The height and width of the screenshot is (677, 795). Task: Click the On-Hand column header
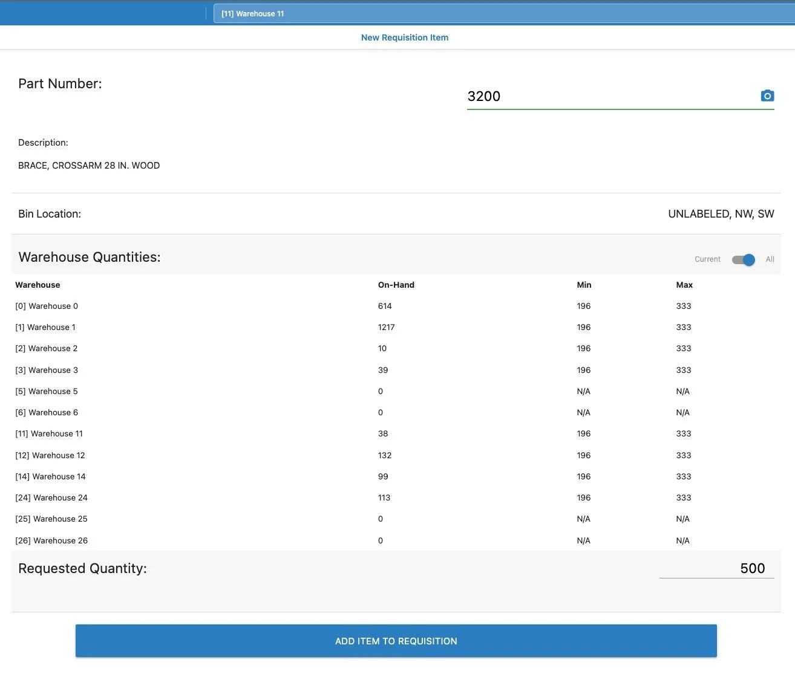[396, 285]
